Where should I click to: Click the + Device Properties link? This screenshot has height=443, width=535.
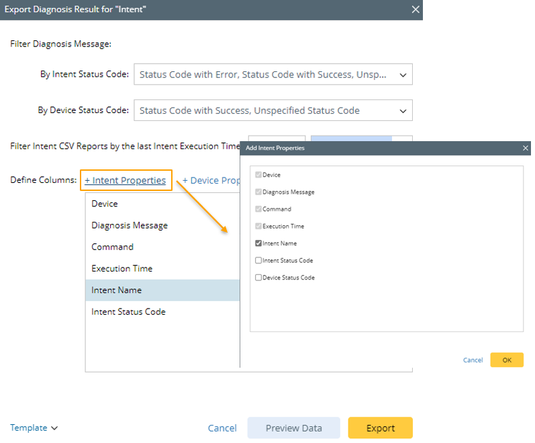coord(211,180)
